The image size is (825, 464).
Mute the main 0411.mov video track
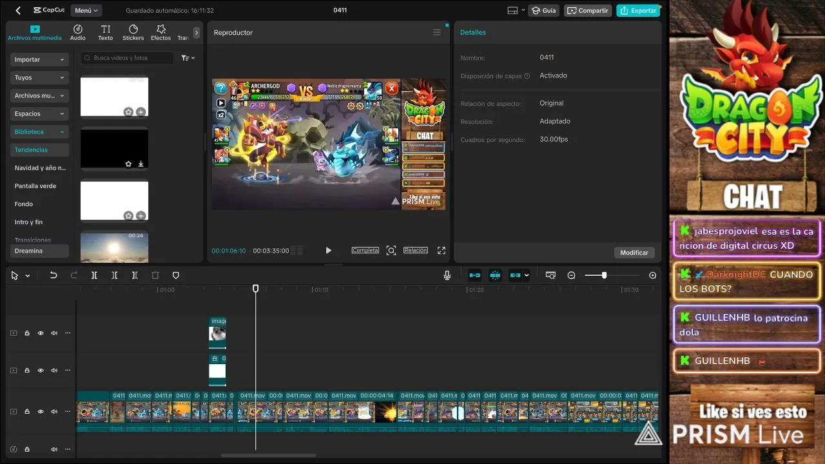pyautogui.click(x=54, y=411)
